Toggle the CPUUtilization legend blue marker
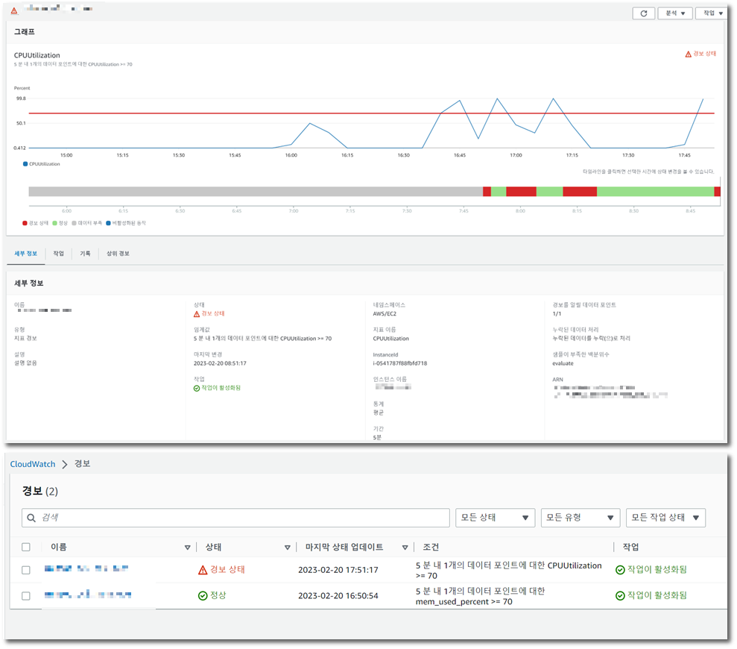Screen dimensions: 737x649 (25, 164)
